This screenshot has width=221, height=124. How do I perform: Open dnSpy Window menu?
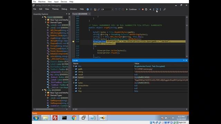click(74, 9)
